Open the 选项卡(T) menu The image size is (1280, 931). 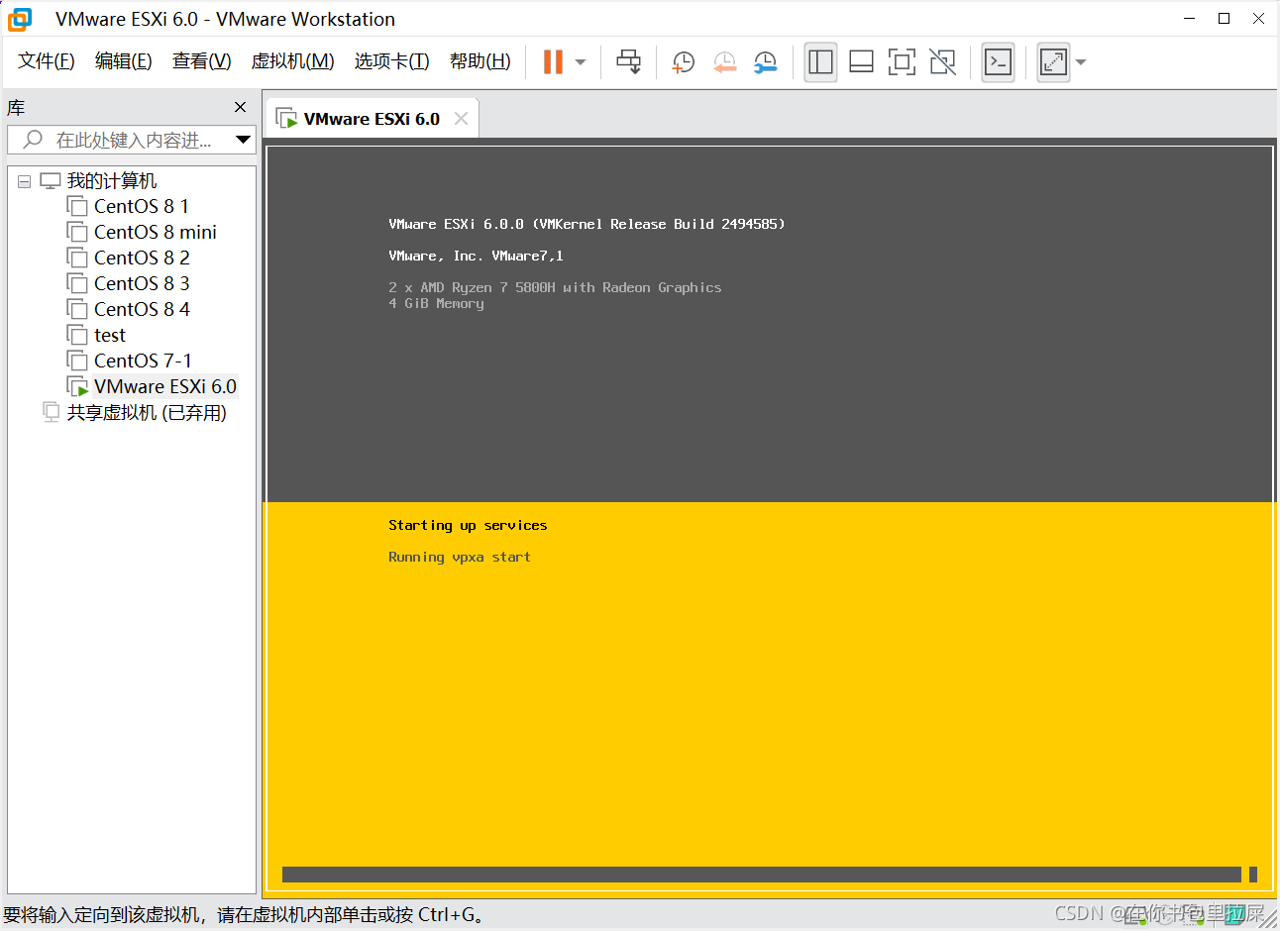pos(391,61)
